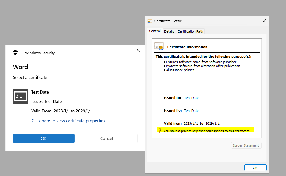Click 'Issuer: Test Date' text

click(x=46, y=101)
